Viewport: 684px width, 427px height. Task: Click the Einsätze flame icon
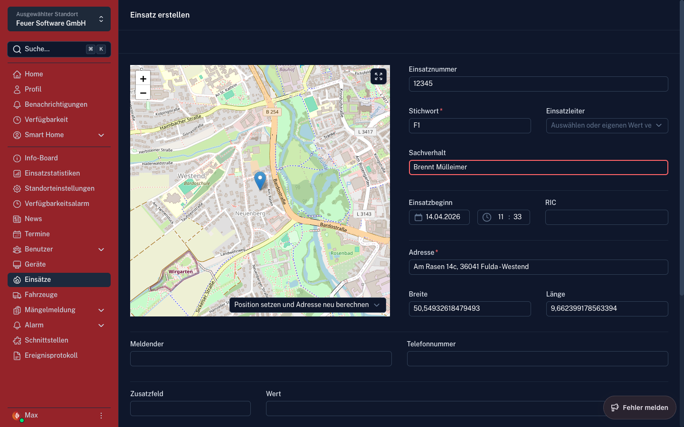(x=17, y=279)
